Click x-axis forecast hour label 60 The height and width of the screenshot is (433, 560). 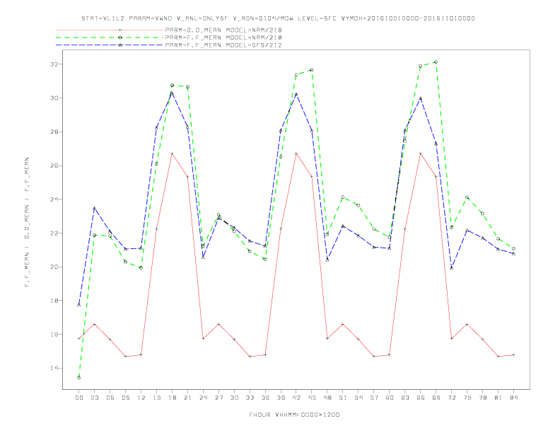tap(390, 398)
